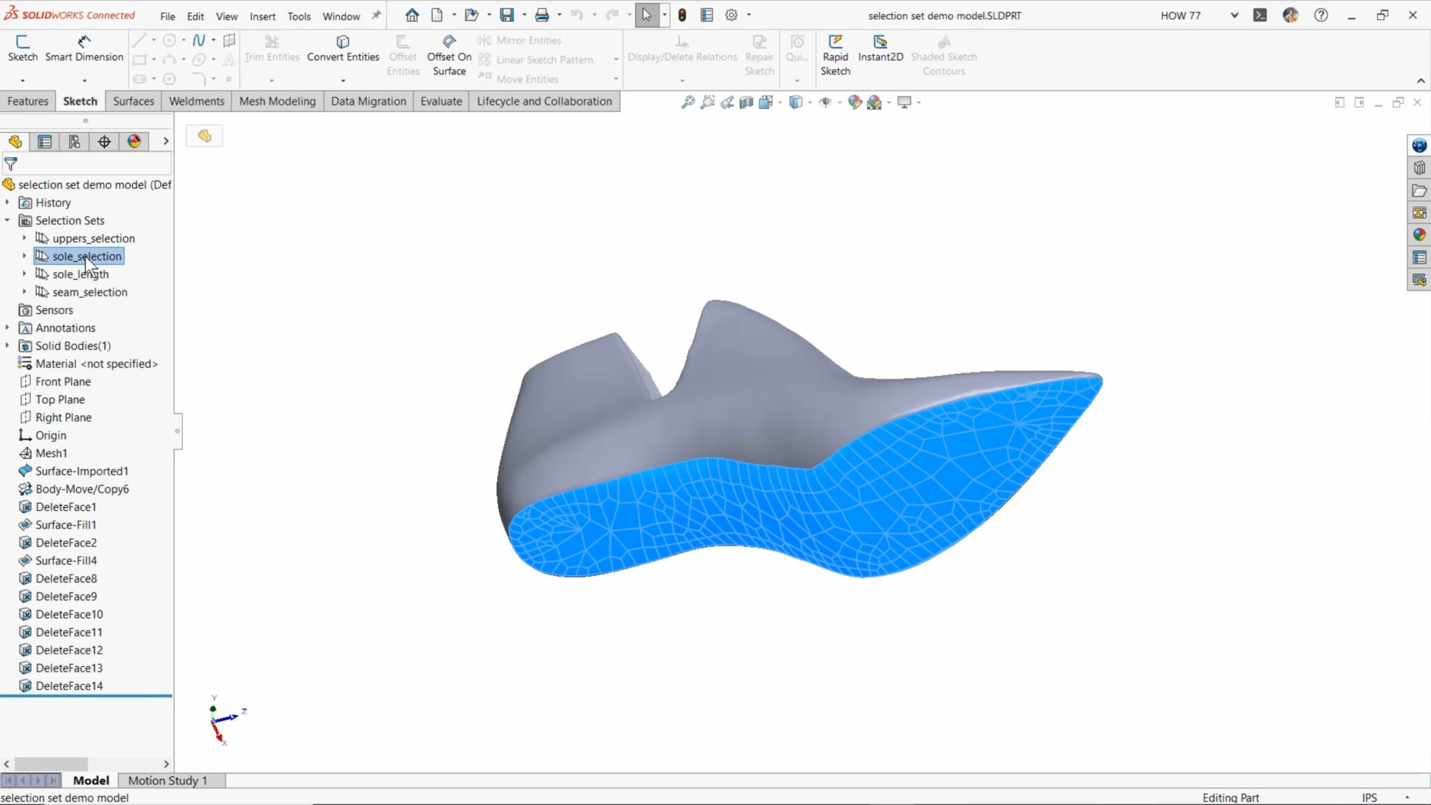This screenshot has height=805, width=1431.
Task: Toggle the traffic light selection filter
Action: coord(682,15)
